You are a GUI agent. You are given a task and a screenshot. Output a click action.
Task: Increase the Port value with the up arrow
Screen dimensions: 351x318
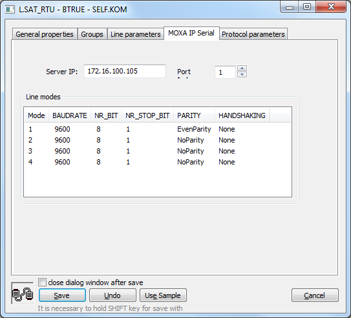242,68
